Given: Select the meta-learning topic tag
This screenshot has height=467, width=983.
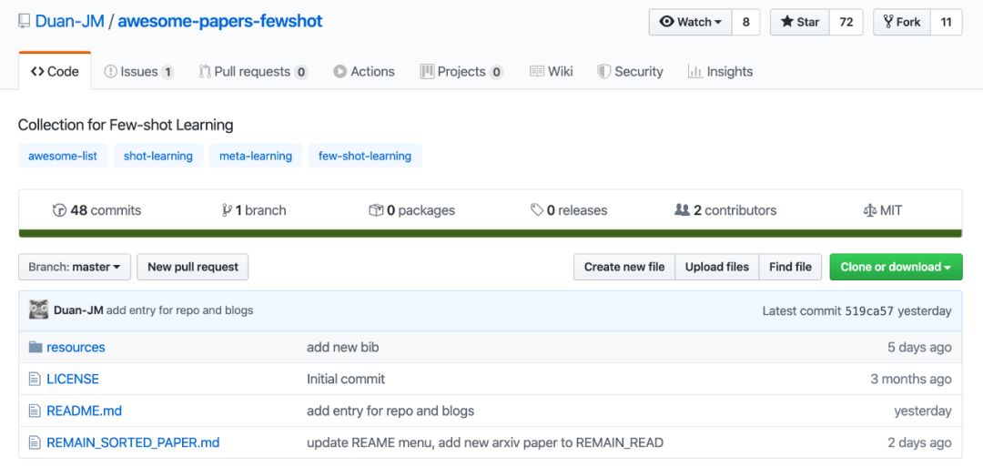Looking at the screenshot, I should coord(256,156).
